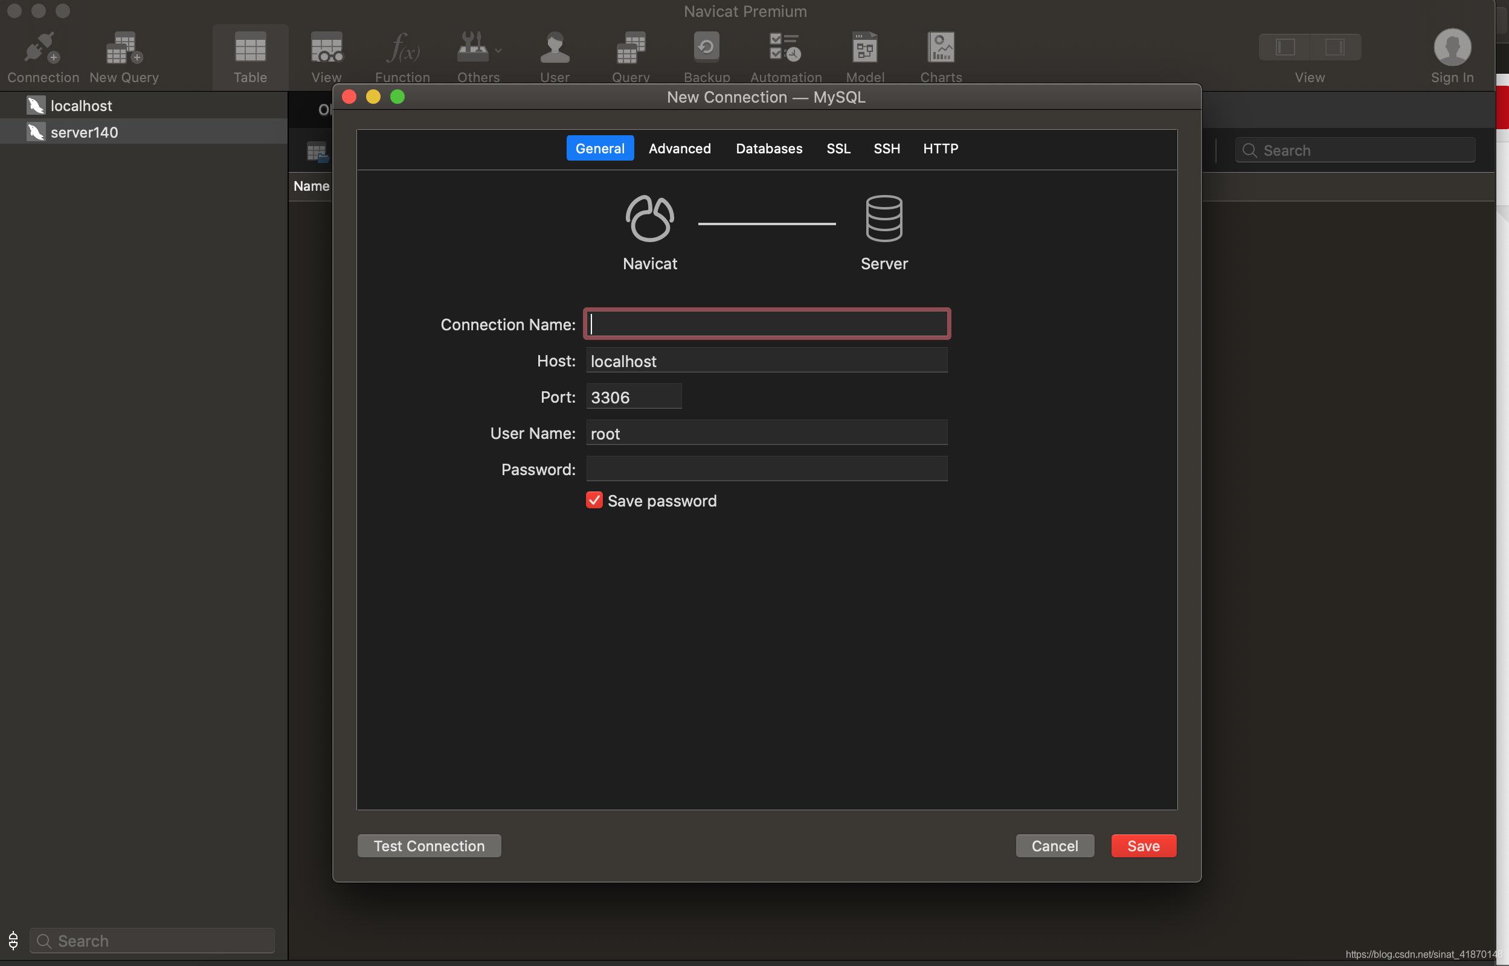Focus the sidebar bottom search field
This screenshot has height=966, width=1509.
(x=152, y=940)
